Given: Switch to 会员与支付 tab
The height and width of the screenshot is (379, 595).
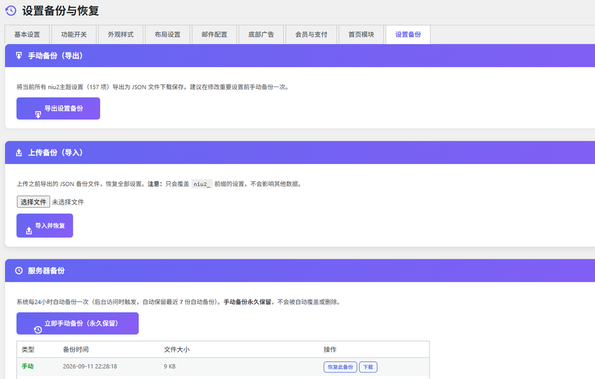Looking at the screenshot, I should tap(311, 34).
